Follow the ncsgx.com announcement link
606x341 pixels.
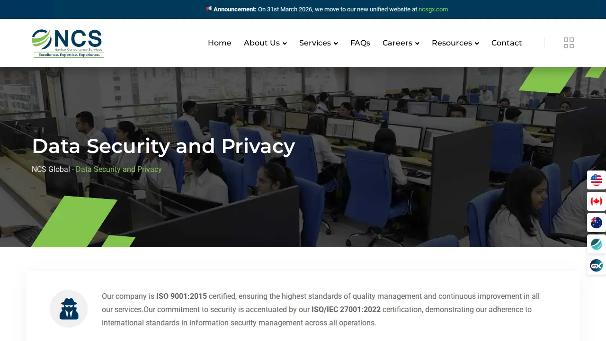[433, 9]
